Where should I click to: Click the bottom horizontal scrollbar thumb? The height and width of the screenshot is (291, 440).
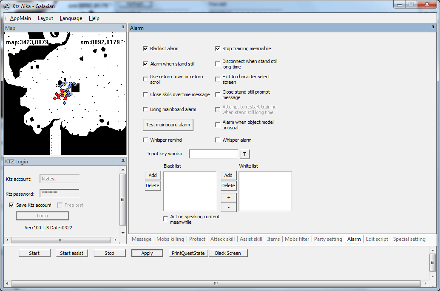pyautogui.click(x=216, y=283)
